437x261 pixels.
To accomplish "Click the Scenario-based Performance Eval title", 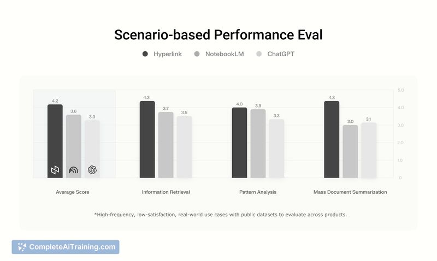I will point(218,35).
